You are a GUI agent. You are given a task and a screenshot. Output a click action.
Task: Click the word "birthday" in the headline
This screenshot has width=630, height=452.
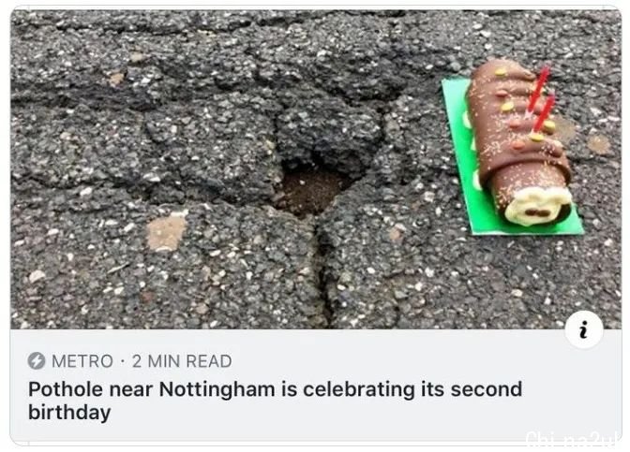click(69, 412)
